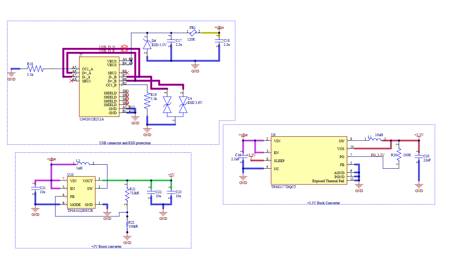This screenshot has height=255, width=474.
Task: Click the '+5V Boost converter' caption
Action: 106,247
